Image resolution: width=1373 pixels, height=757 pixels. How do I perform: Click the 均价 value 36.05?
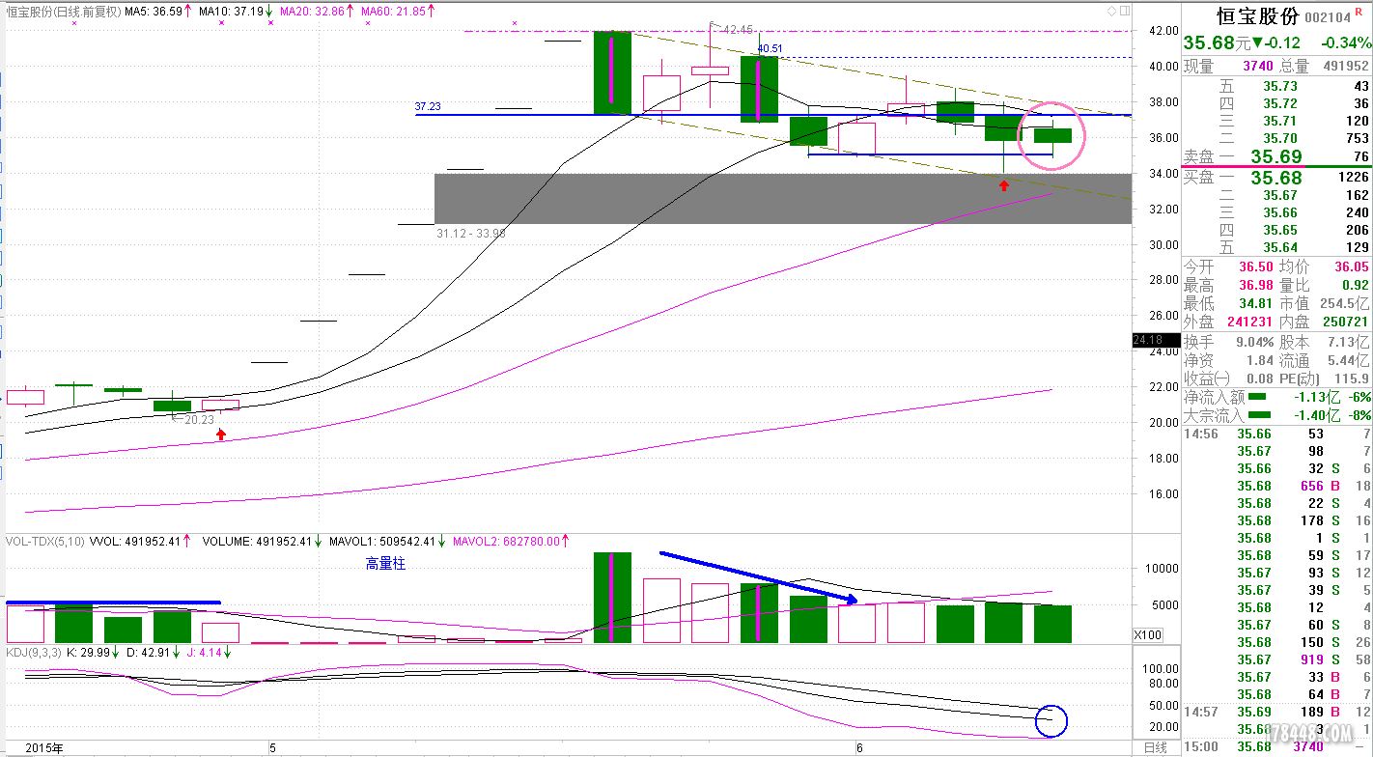point(1352,266)
